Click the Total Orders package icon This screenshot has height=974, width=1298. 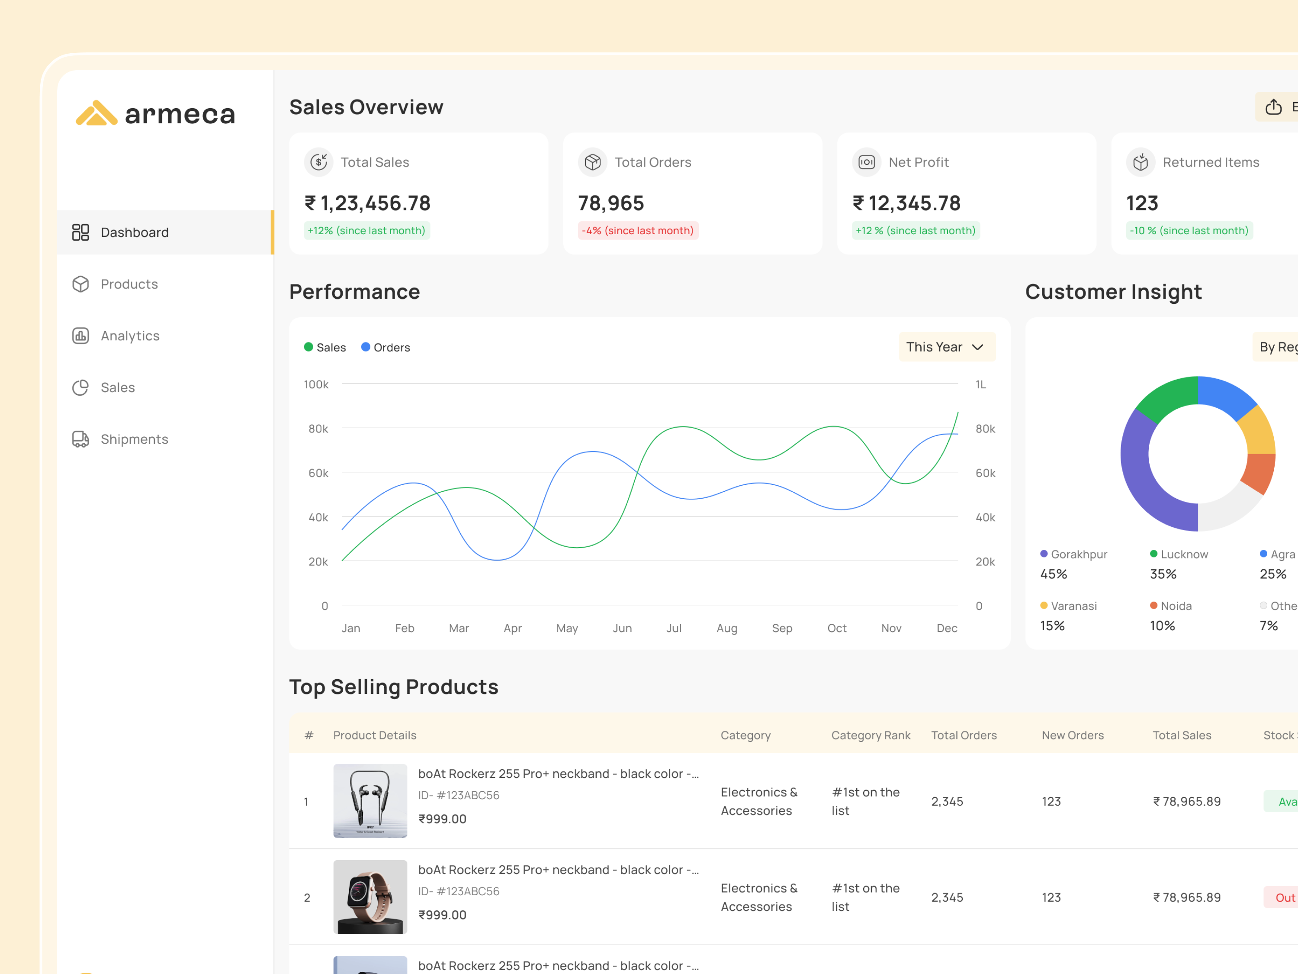click(592, 162)
